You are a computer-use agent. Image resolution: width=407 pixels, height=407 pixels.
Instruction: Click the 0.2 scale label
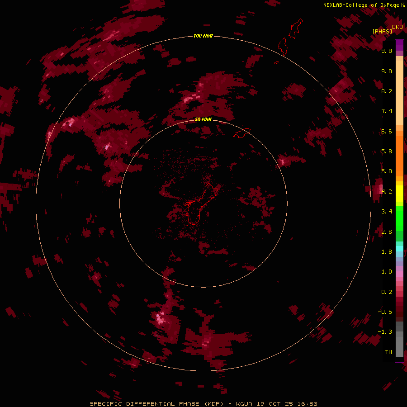pyautogui.click(x=387, y=292)
